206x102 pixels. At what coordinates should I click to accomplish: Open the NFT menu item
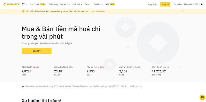click(x=107, y=4)
